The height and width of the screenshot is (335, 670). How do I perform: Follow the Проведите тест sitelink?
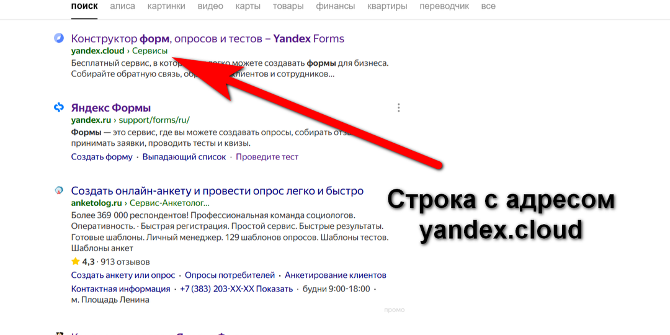(267, 157)
